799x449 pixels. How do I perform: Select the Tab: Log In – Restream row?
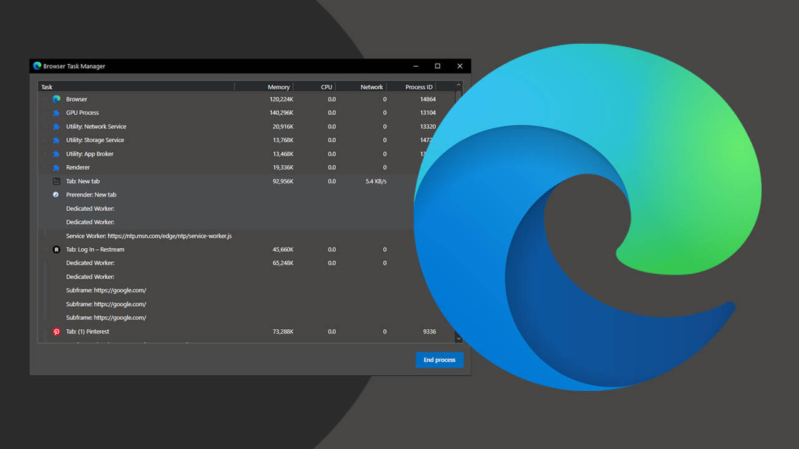point(227,249)
